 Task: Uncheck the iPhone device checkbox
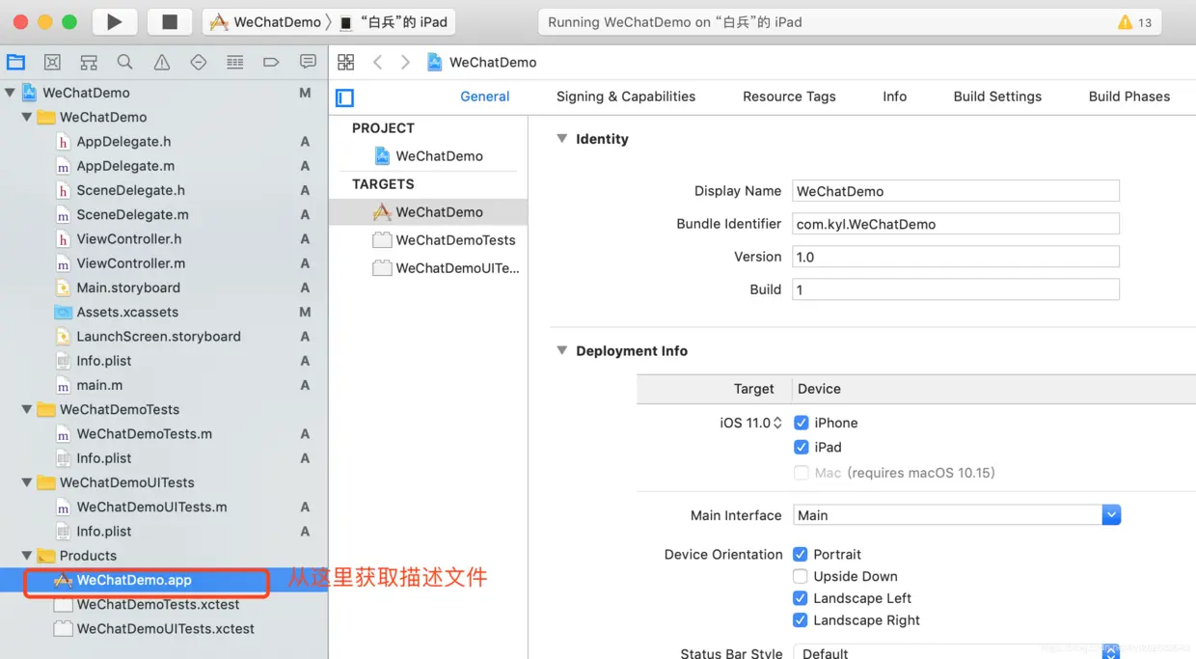(x=801, y=423)
